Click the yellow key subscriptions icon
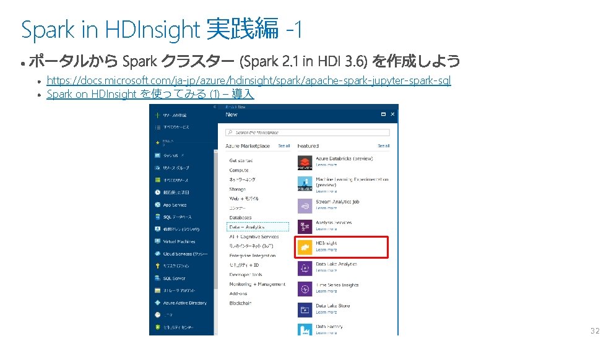 pyautogui.click(x=157, y=265)
